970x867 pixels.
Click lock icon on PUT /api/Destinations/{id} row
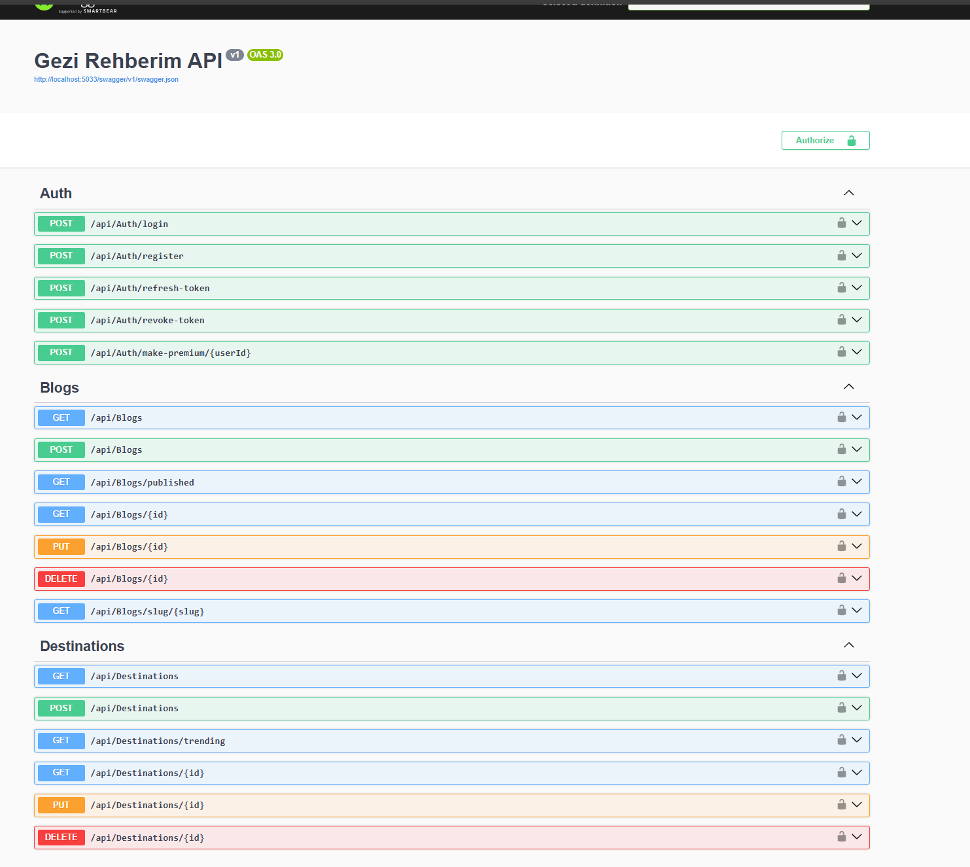coord(842,804)
